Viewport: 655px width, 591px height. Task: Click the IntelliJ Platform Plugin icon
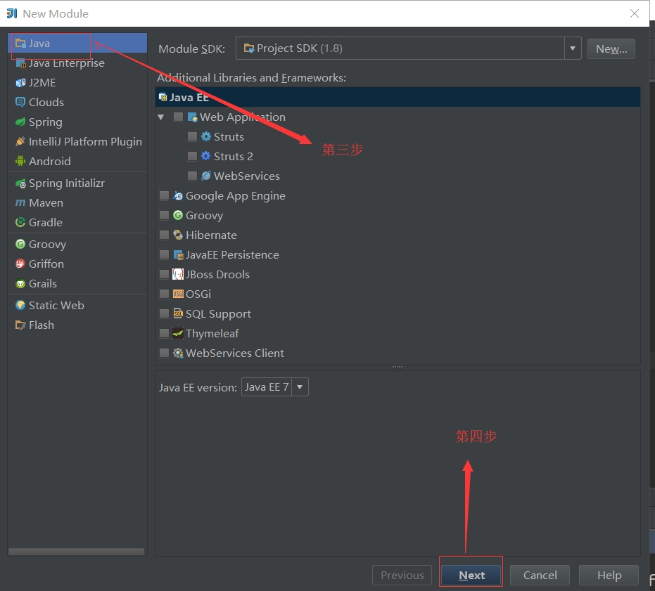point(20,141)
